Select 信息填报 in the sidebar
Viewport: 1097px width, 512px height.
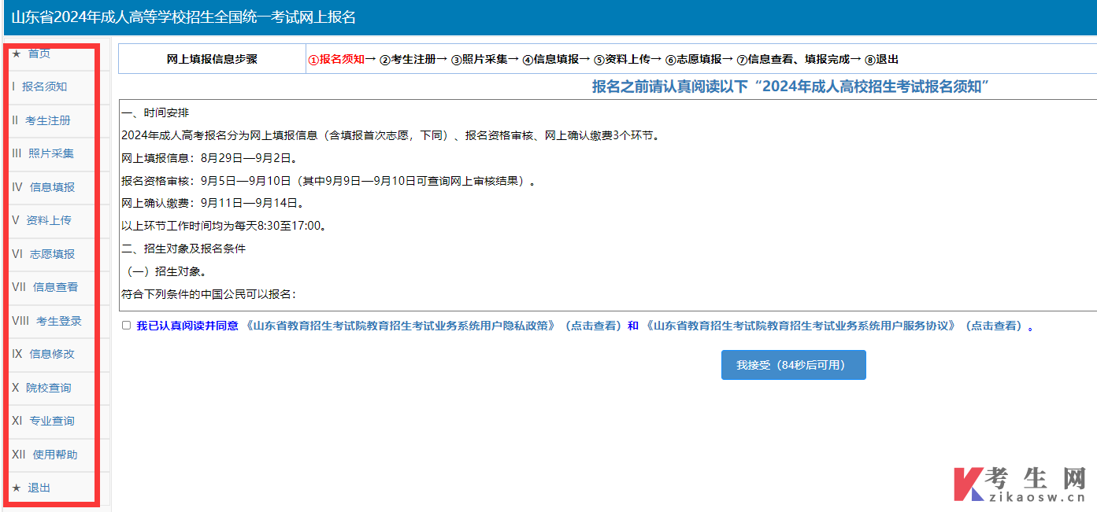click(x=52, y=187)
